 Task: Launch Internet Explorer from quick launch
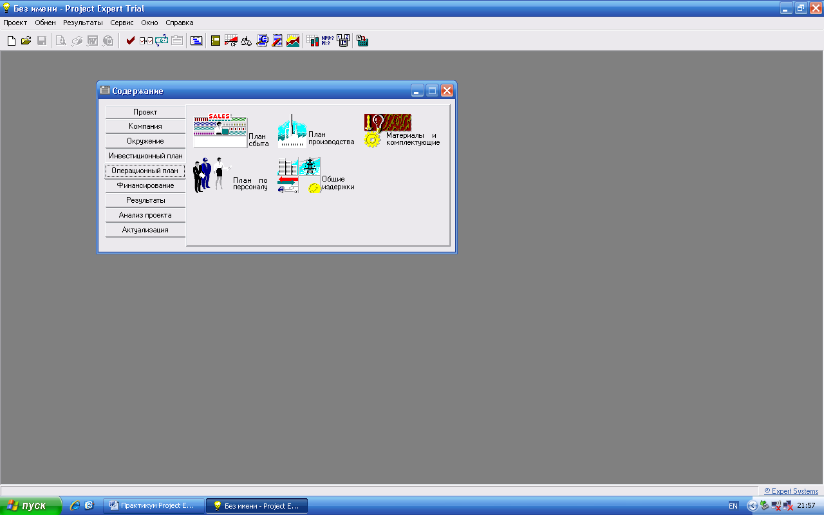click(x=75, y=506)
